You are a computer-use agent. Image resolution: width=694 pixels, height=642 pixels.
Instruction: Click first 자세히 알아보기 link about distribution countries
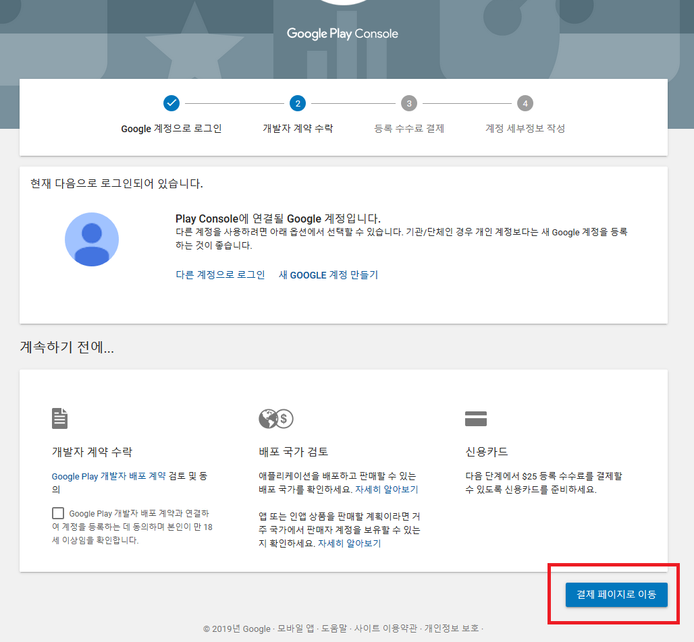[x=387, y=490]
